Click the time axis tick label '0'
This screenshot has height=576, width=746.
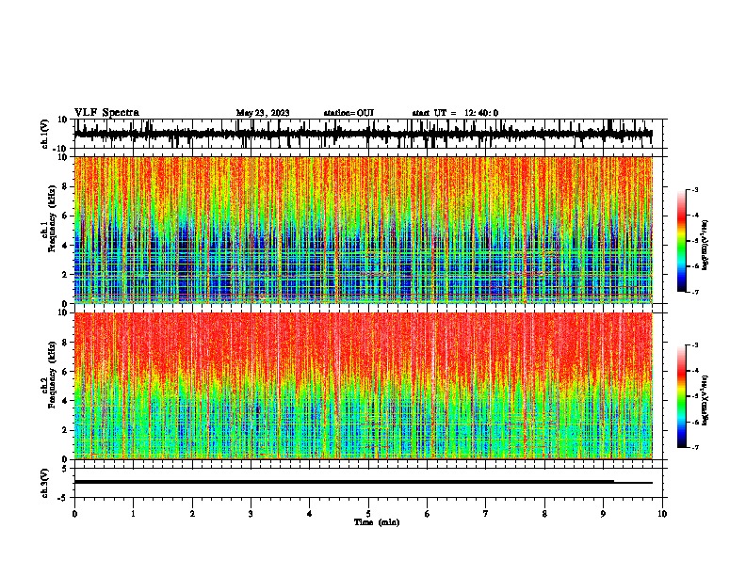74,514
